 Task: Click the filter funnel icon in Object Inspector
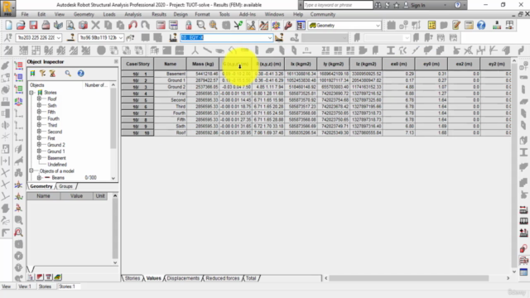[x=42, y=74]
